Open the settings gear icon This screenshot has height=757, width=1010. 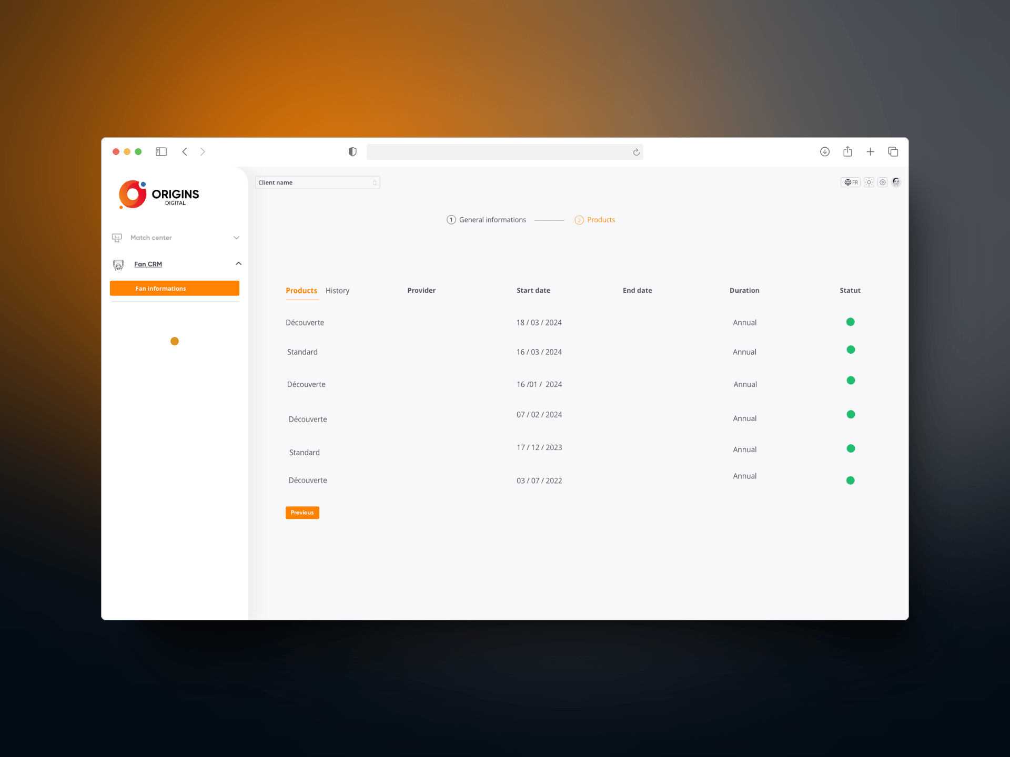click(x=883, y=182)
